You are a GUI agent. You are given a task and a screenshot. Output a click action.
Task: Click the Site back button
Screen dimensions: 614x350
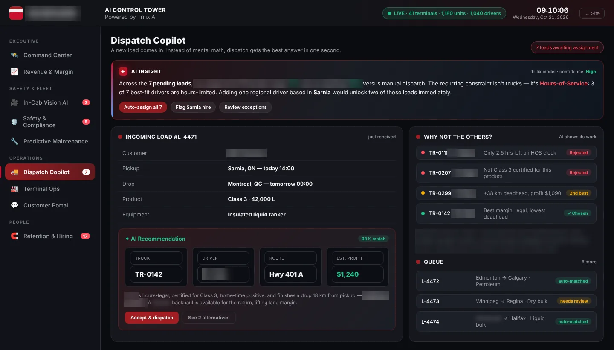592,13
